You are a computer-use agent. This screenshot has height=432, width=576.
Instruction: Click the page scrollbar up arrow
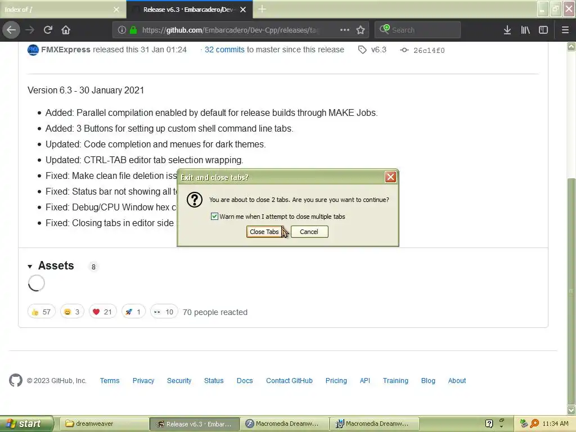(571, 46)
